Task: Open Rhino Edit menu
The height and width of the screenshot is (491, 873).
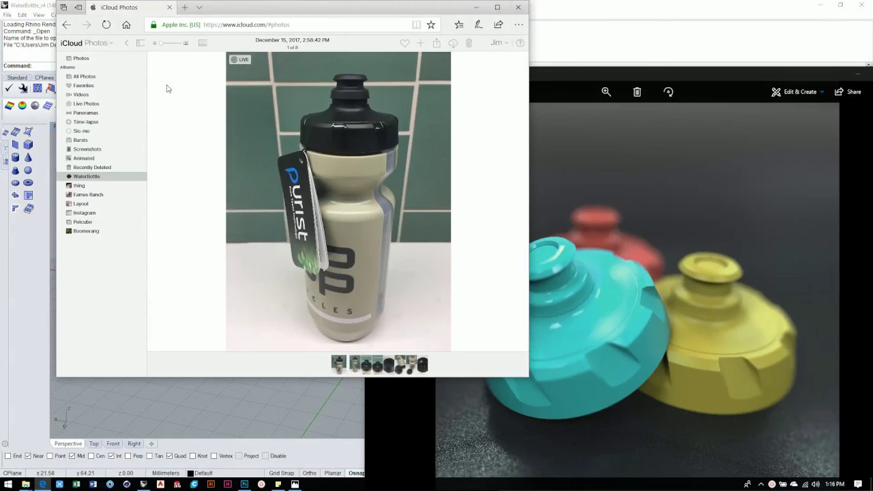Action: [22, 15]
